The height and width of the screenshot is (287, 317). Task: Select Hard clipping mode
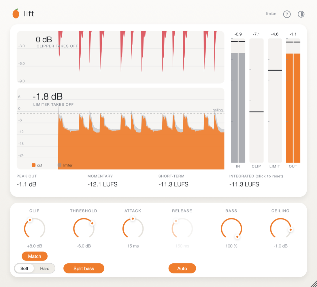[45, 268]
